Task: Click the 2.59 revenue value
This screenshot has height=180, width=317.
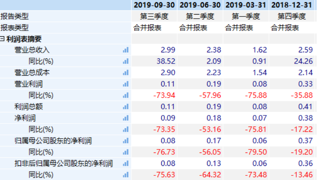Action: pyautogui.click(x=306, y=50)
